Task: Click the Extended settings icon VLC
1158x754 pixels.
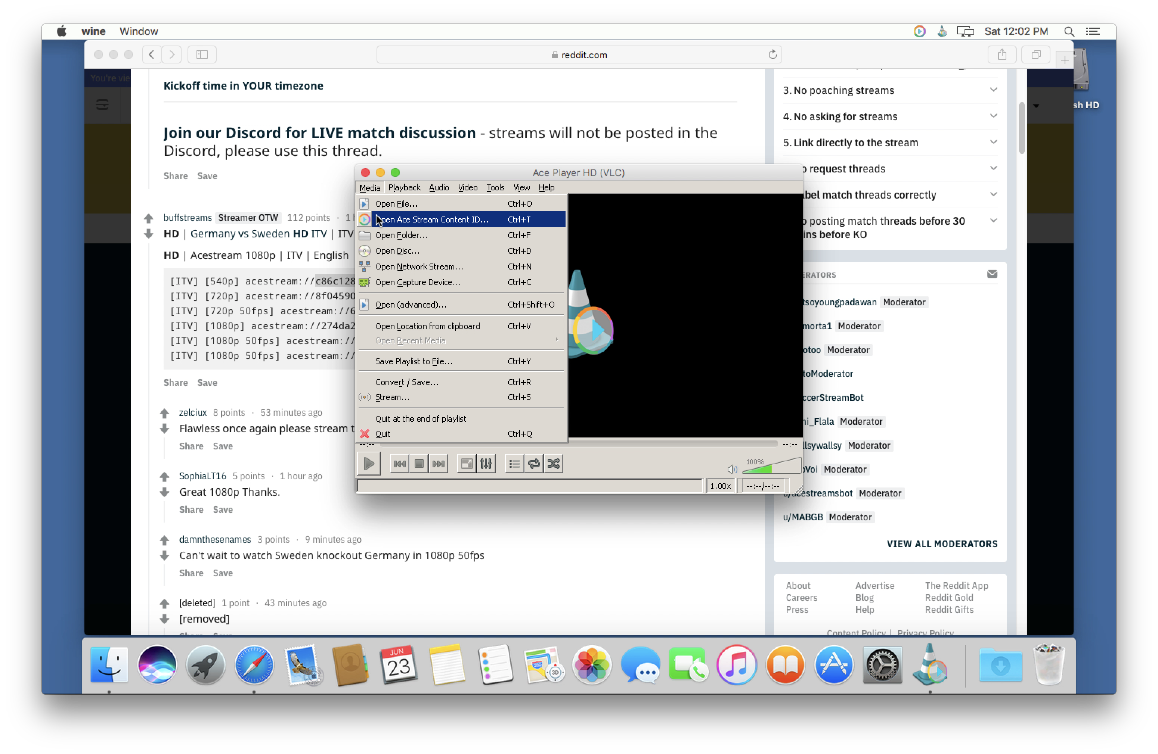Action: [488, 463]
